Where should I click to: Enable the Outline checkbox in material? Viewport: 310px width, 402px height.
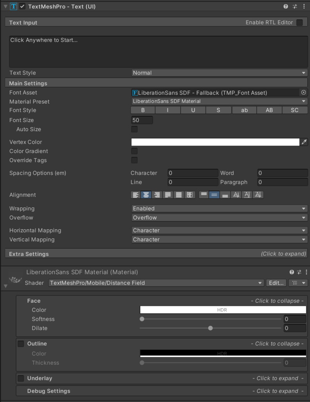coord(21,344)
